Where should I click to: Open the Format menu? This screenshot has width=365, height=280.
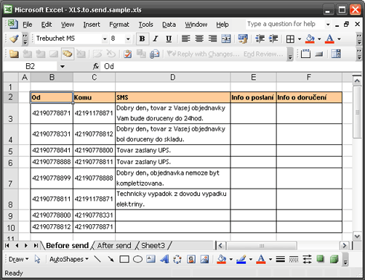coord(119,25)
